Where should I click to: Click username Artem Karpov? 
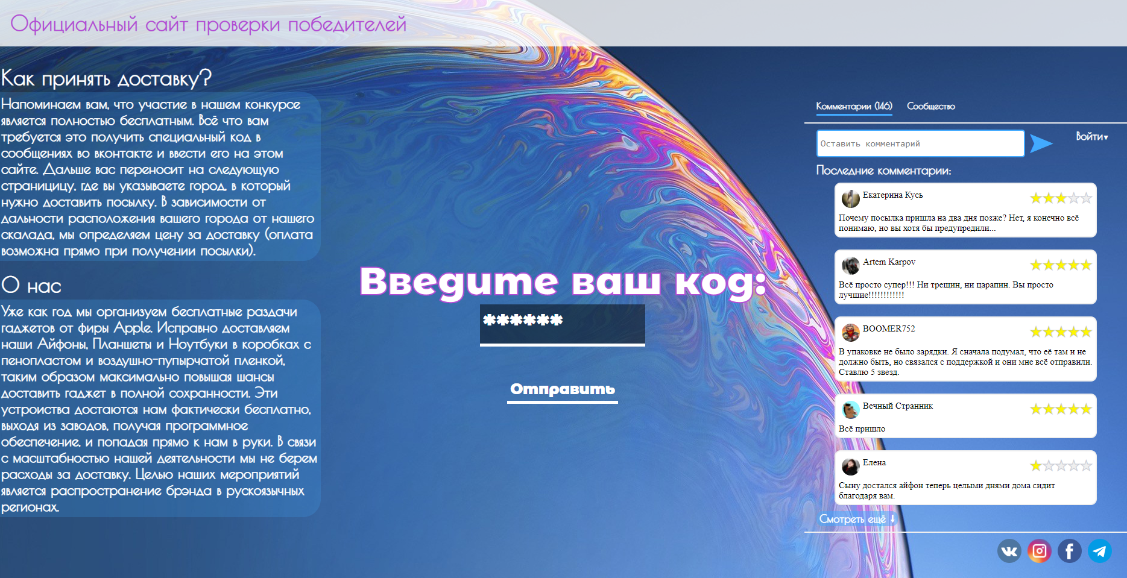[889, 262]
